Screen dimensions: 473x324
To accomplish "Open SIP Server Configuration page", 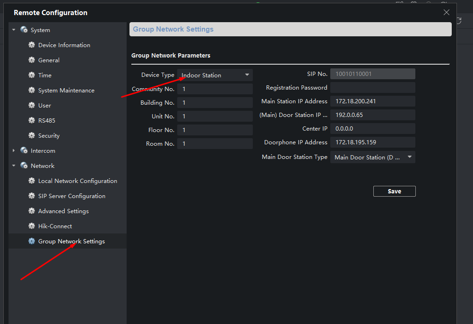I will 72,196.
